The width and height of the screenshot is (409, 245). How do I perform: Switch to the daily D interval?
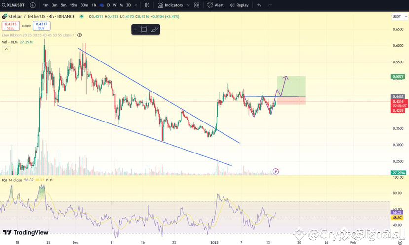tap(108, 5)
